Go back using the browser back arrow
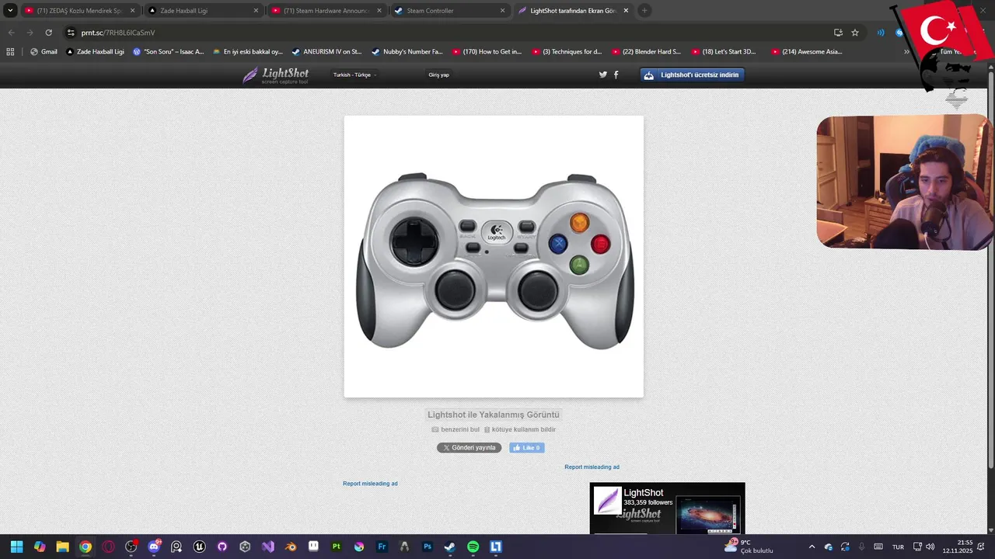 point(11,33)
